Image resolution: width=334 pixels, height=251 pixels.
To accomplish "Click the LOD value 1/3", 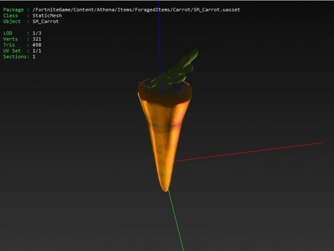I will tap(37, 33).
